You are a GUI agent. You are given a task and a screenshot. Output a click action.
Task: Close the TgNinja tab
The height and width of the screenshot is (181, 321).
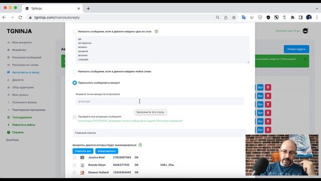79,9
